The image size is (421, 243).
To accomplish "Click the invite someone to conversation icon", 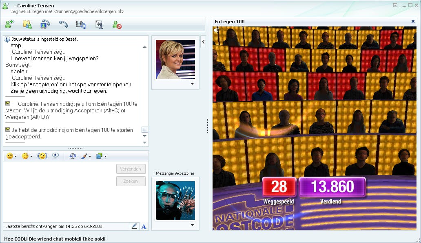I will point(9,25).
